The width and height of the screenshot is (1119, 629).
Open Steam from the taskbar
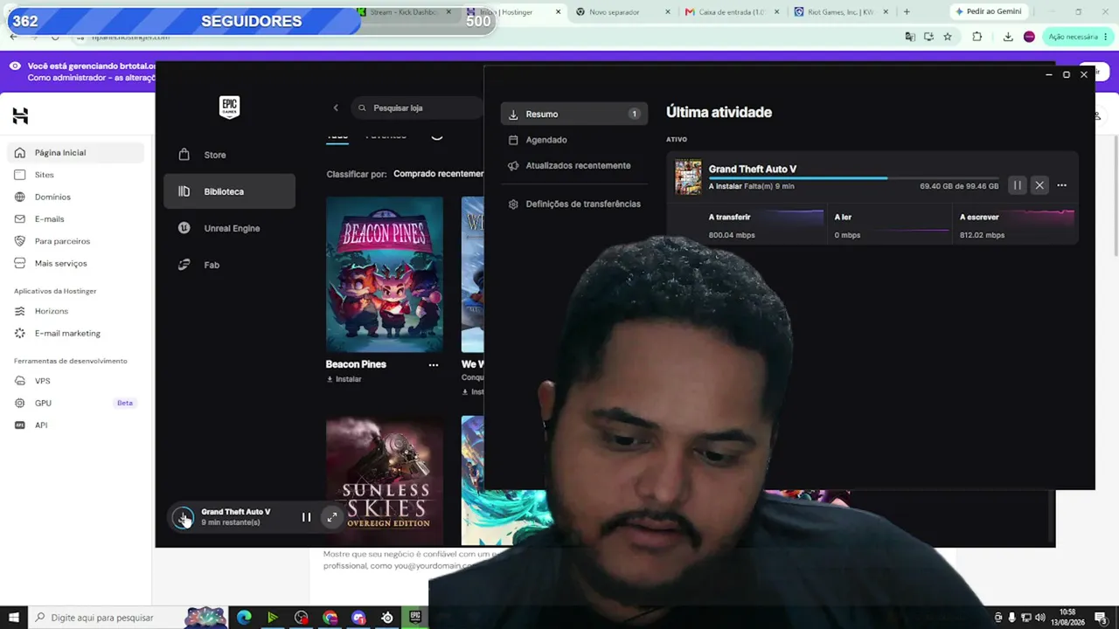387,618
